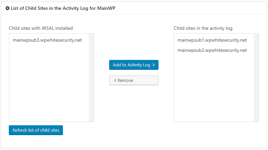Click blank space below the Remove button

pyautogui.click(x=134, y=105)
